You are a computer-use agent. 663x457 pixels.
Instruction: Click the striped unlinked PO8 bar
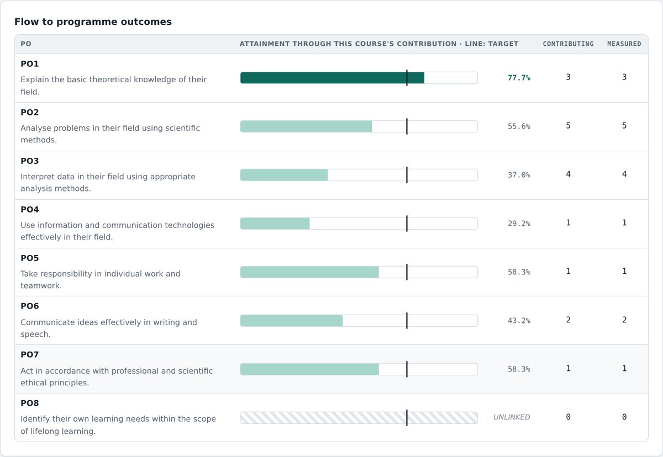359,418
